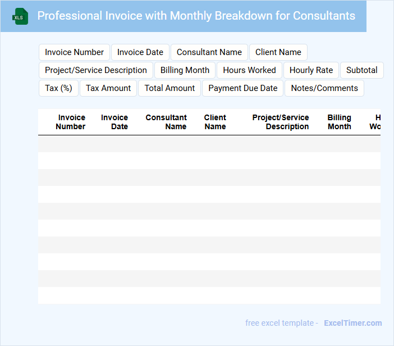Choose the Client Name tag
This screenshot has width=394, height=346.
(x=278, y=52)
